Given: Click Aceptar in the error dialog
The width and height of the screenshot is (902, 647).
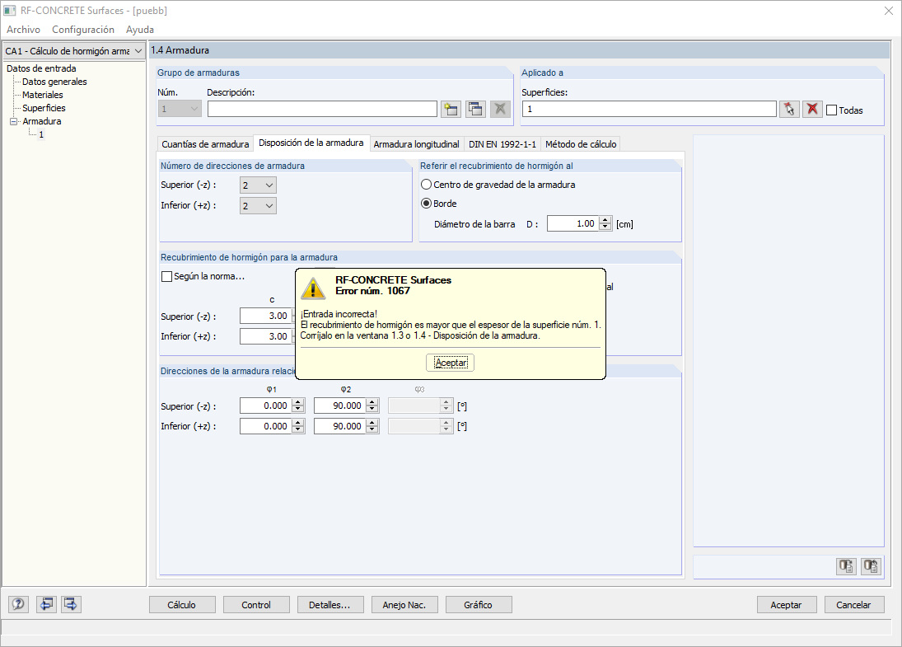Looking at the screenshot, I should point(451,363).
